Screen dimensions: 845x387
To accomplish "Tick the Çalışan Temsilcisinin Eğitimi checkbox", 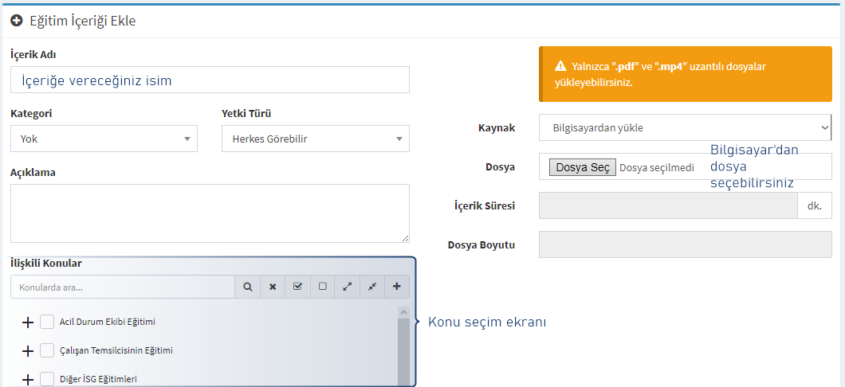I will click(47, 350).
